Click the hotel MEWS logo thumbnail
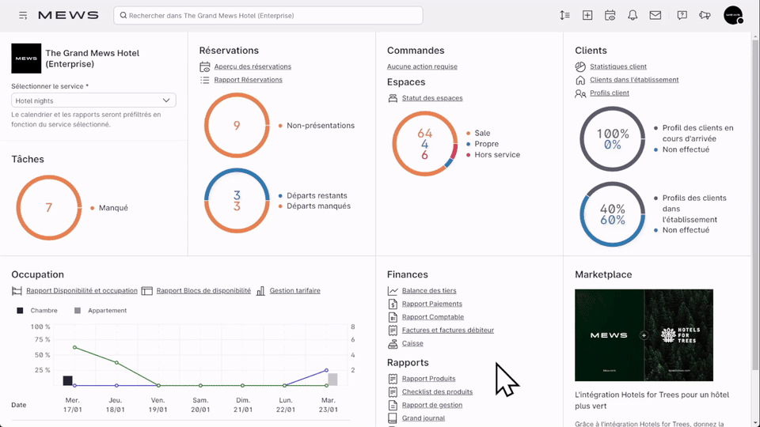Viewport: 760px width, 427px height. [x=26, y=58]
